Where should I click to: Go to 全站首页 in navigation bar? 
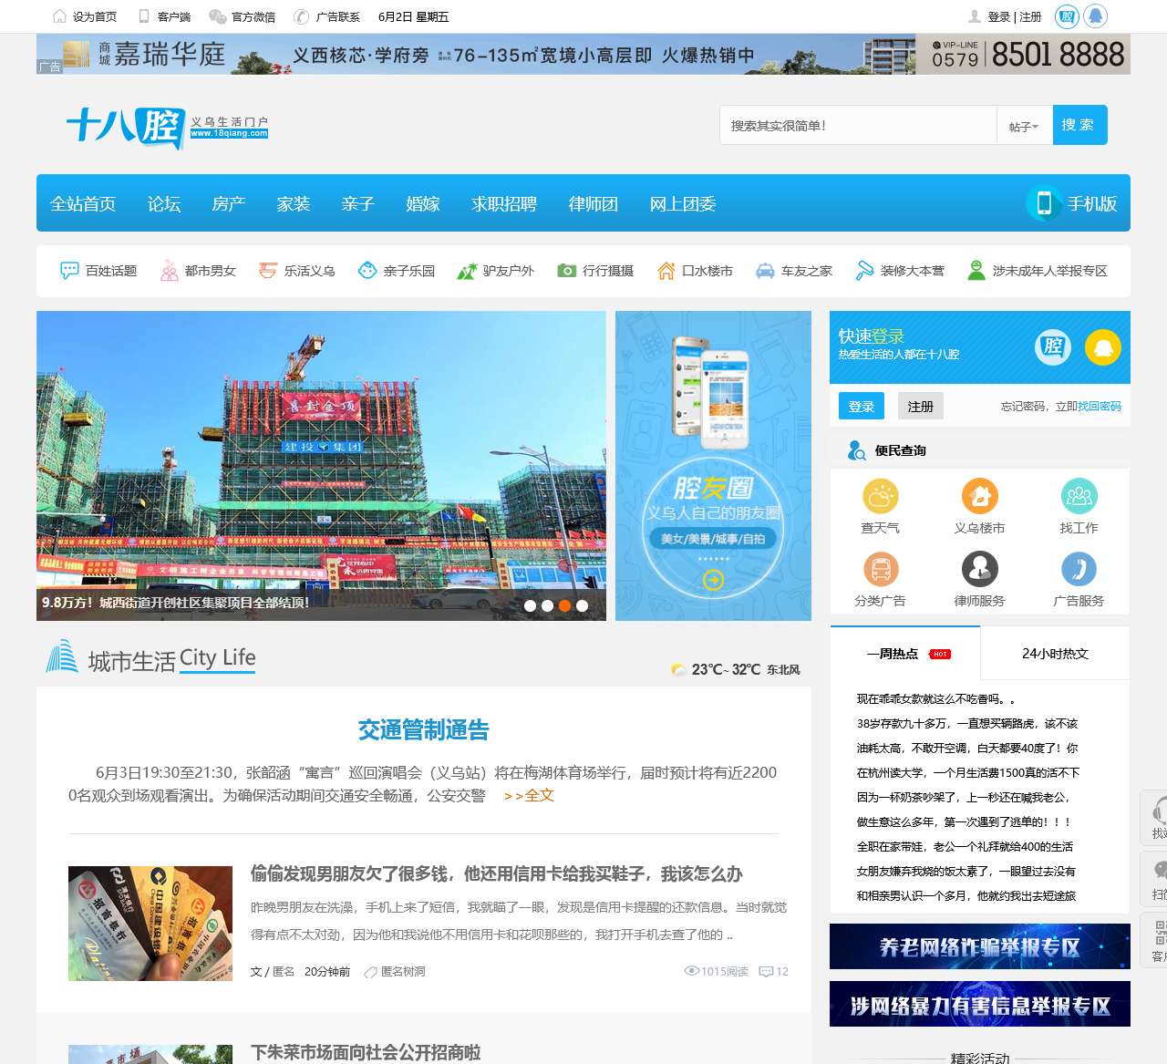pos(83,204)
